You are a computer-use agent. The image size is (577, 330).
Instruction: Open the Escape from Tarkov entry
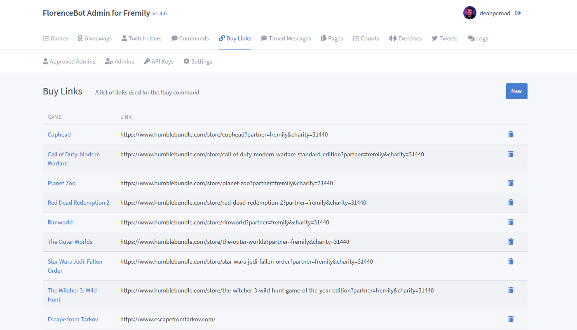tap(73, 319)
